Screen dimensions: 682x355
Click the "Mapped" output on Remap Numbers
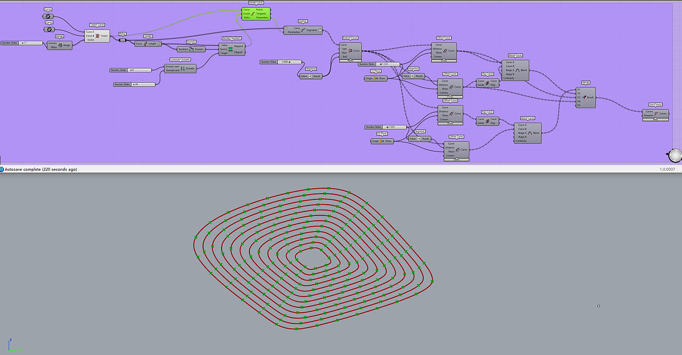click(238, 46)
